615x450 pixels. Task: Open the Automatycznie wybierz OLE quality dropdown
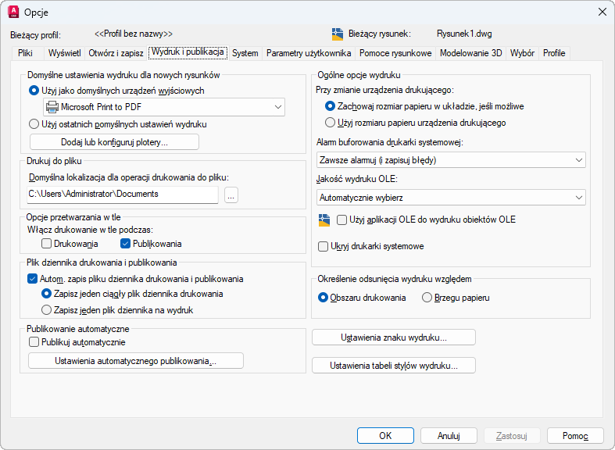(x=578, y=198)
